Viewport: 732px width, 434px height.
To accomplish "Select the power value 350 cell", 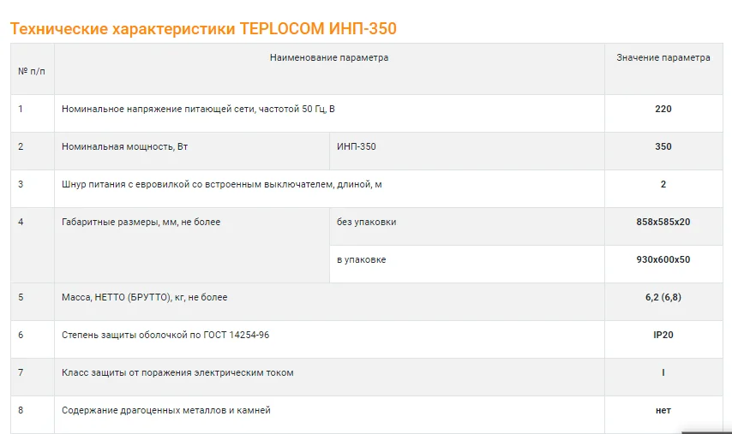I will coord(663,146).
